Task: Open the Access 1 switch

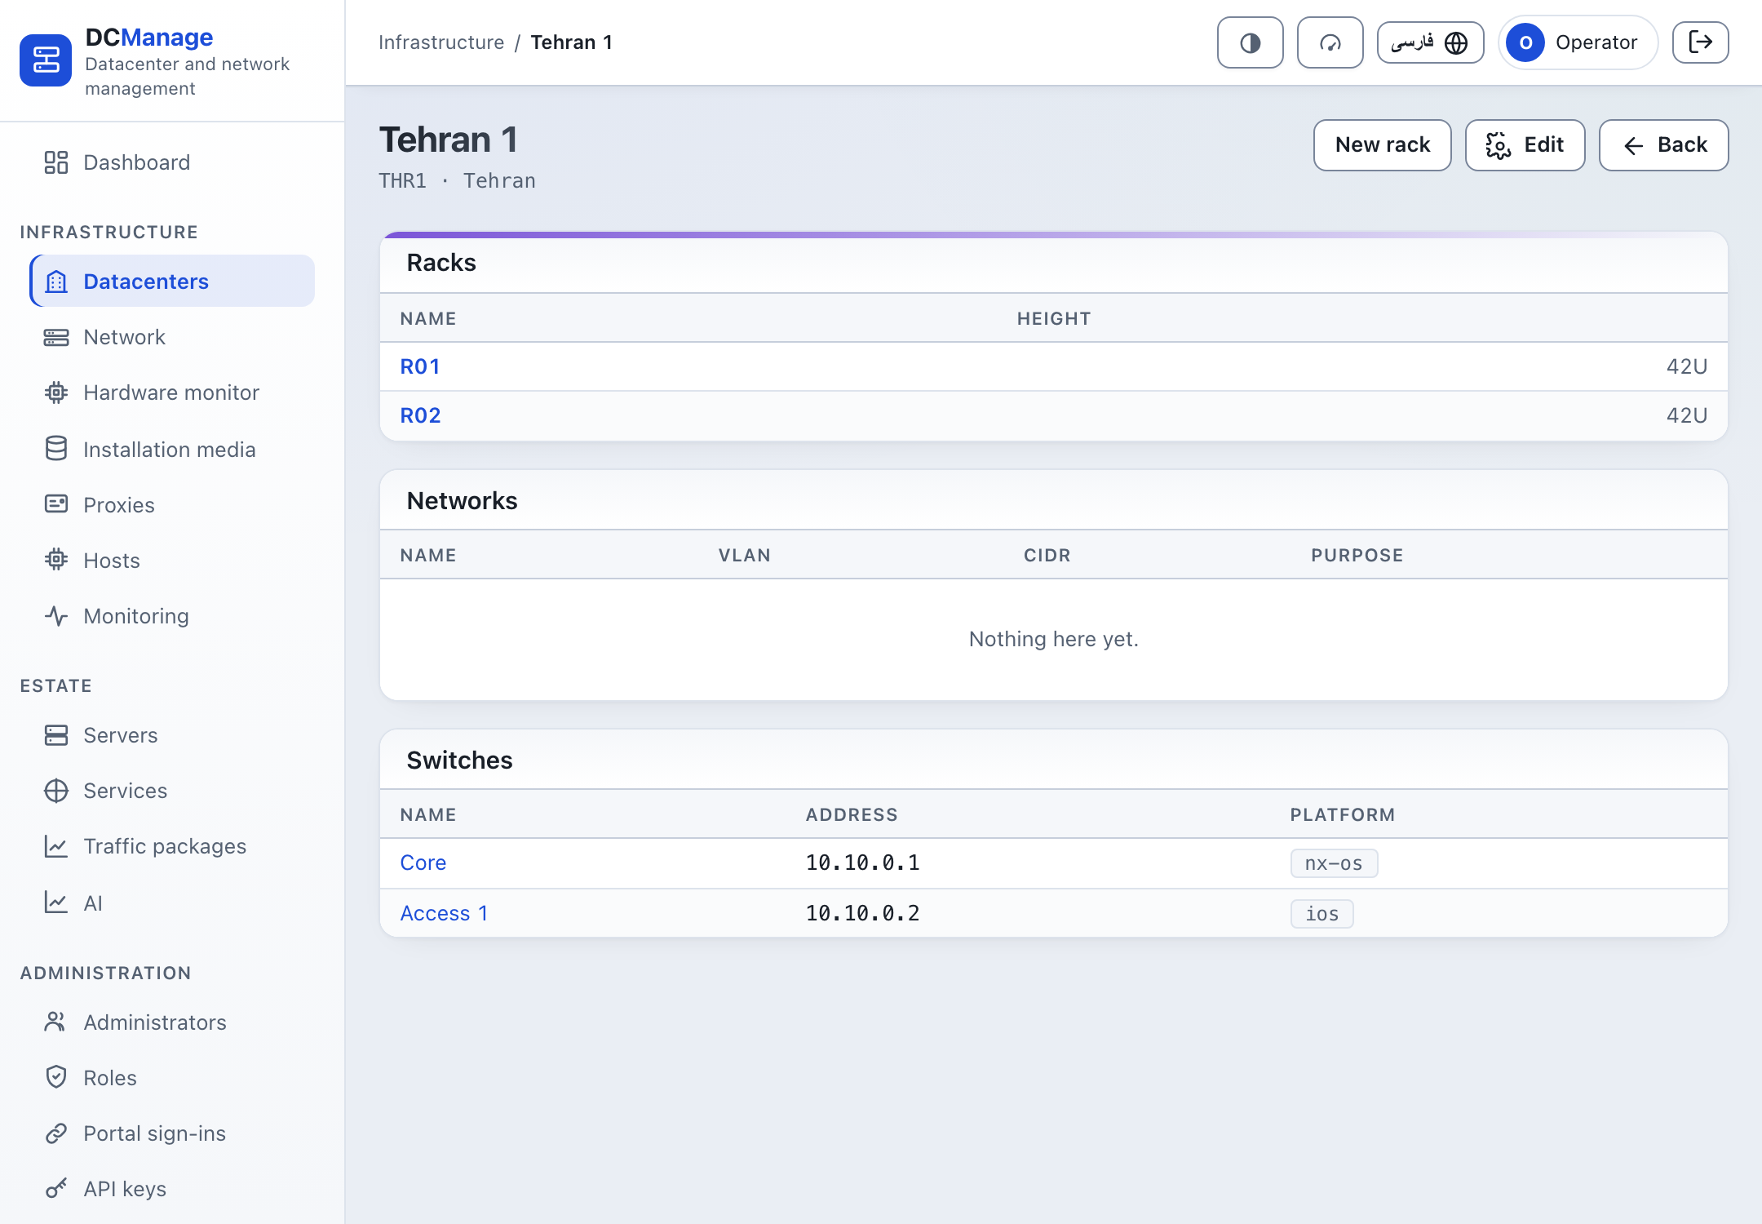Action: (445, 913)
